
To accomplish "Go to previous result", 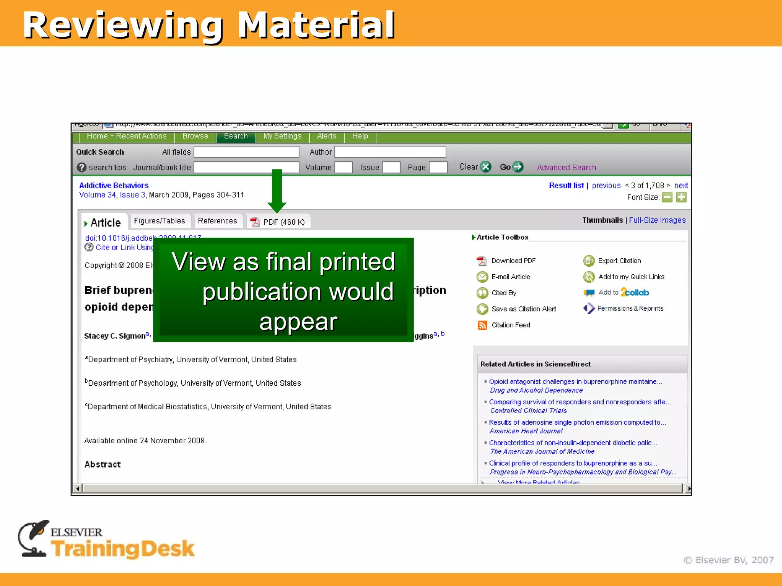I will pos(606,185).
